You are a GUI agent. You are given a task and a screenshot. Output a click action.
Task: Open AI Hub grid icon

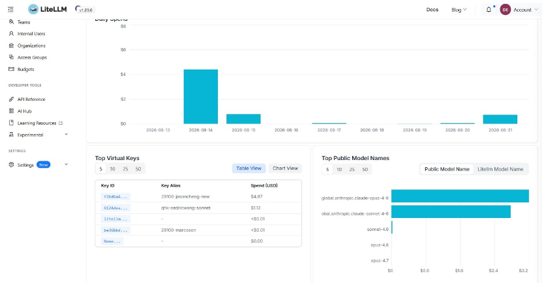11,111
